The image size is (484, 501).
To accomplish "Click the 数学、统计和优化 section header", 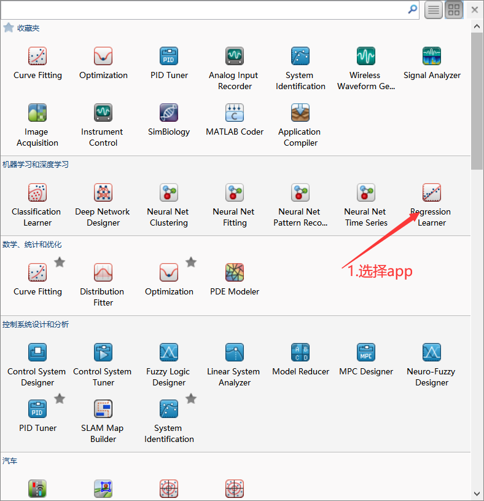I will coord(32,245).
